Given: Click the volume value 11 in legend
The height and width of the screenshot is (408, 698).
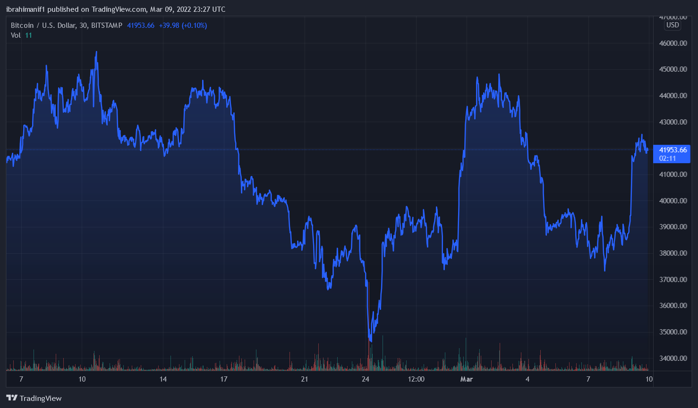Looking at the screenshot, I should (x=29, y=35).
